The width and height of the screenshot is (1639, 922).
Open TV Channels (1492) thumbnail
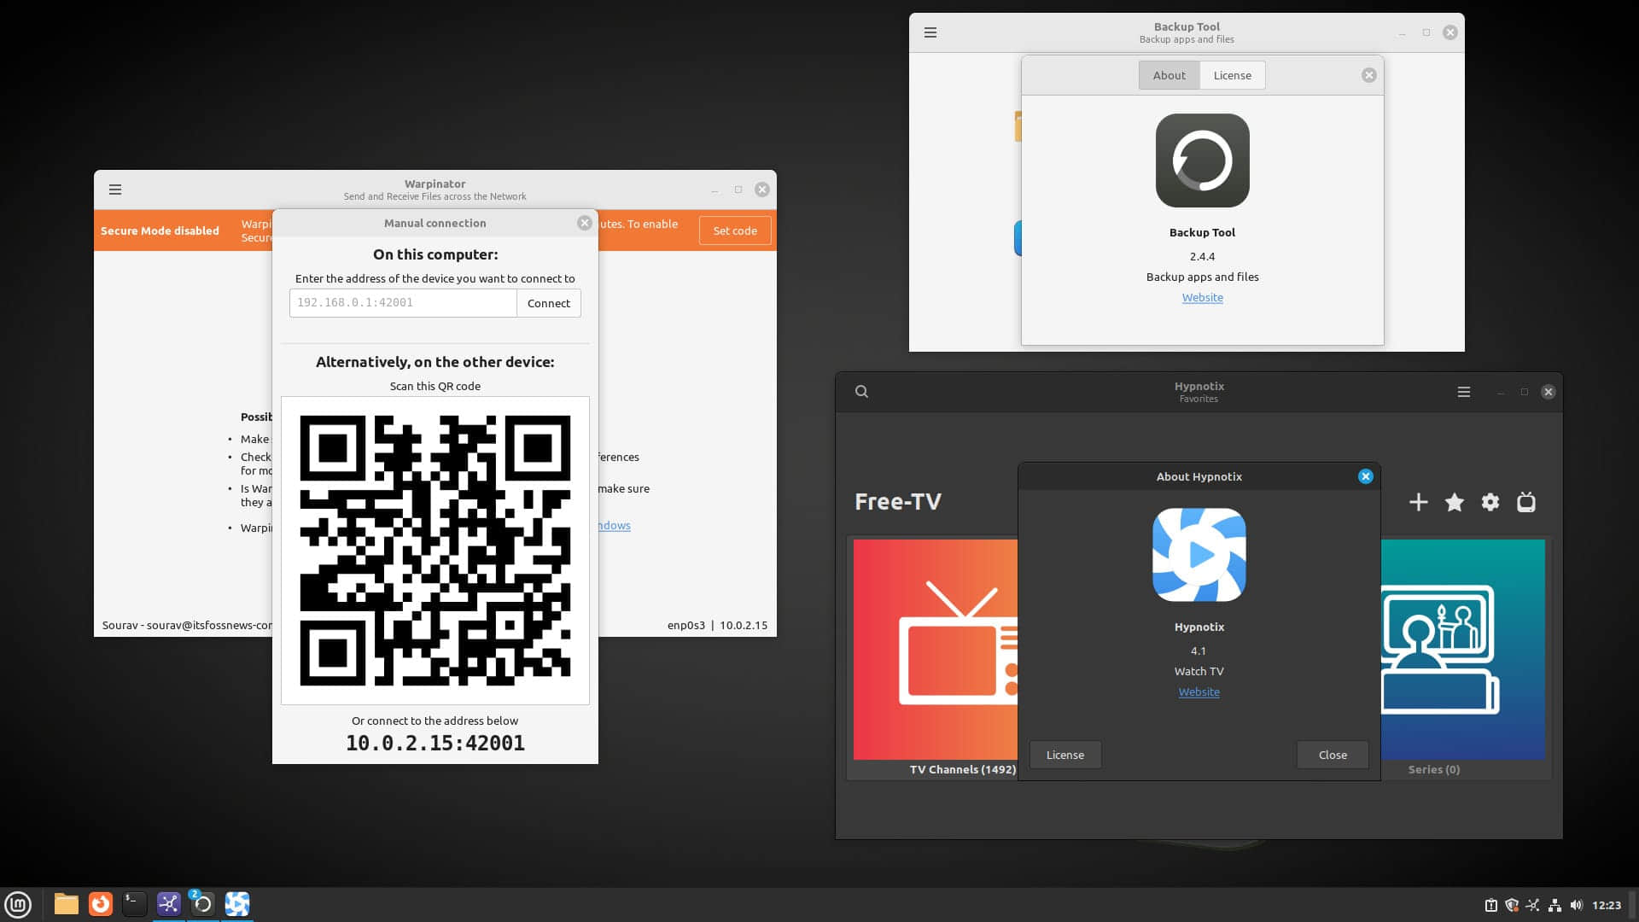[x=936, y=649]
